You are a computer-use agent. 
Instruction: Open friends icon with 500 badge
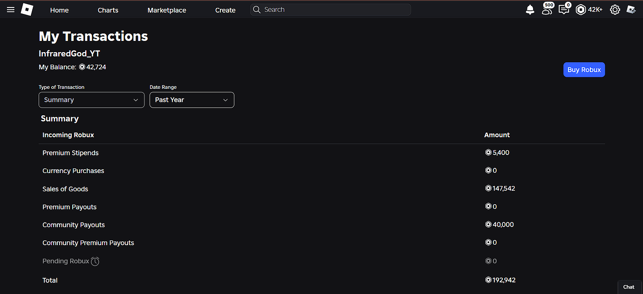(x=547, y=8)
